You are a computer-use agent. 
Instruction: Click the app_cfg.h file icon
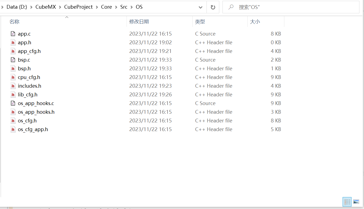click(13, 51)
